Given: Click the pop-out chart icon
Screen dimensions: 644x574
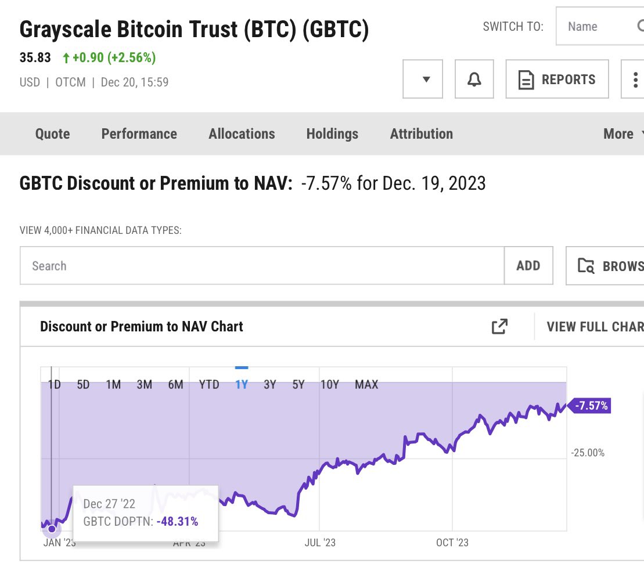Looking at the screenshot, I should [x=499, y=326].
